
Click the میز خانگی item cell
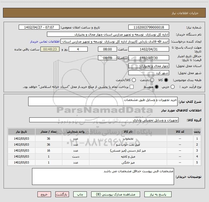point(128,163)
